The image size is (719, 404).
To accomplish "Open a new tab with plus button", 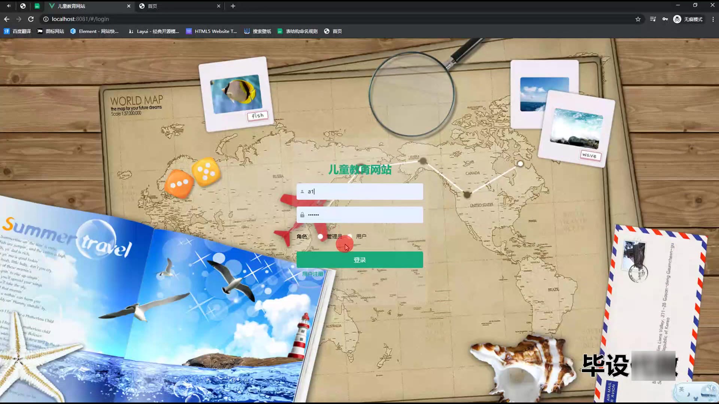I will pyautogui.click(x=233, y=6).
